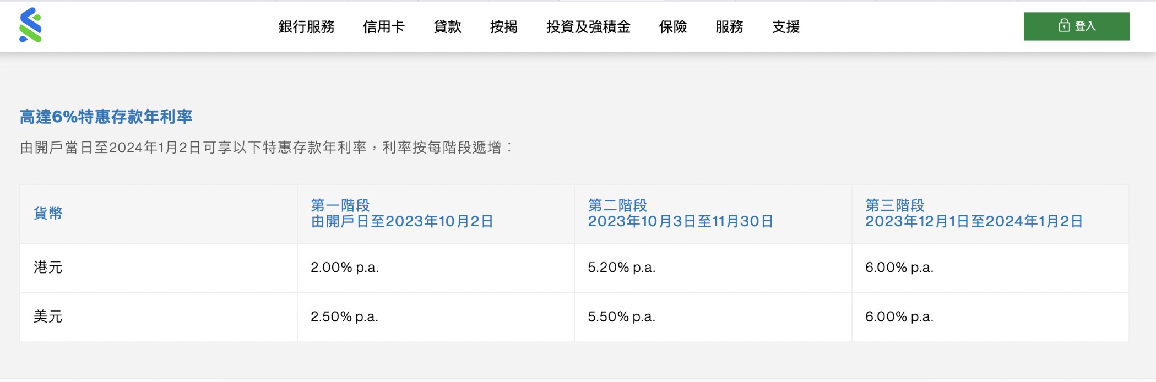
Task: Select 貸款 in the top navigation
Action: coord(447,27)
